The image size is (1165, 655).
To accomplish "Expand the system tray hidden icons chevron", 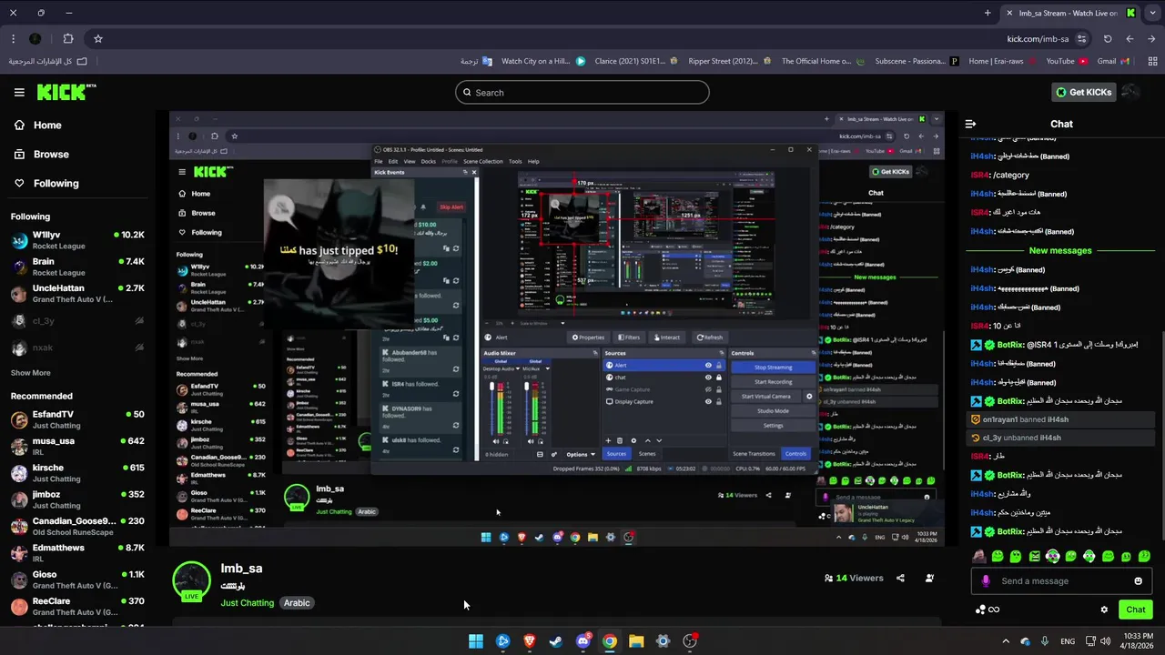I will click(x=1006, y=641).
